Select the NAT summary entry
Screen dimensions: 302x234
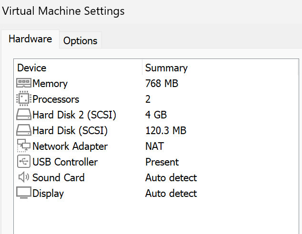tap(154, 146)
